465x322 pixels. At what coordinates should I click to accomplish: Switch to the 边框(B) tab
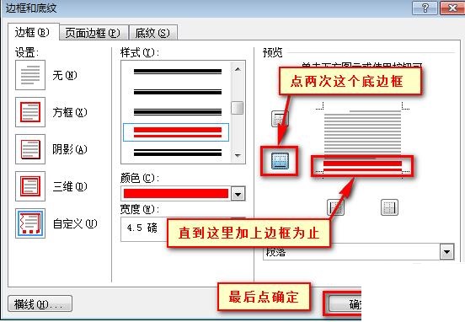coord(33,32)
